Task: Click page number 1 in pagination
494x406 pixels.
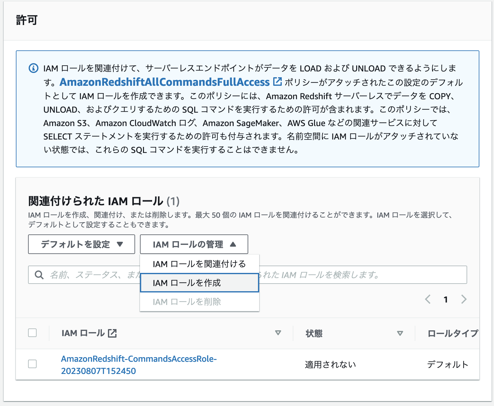Action: pos(446,299)
